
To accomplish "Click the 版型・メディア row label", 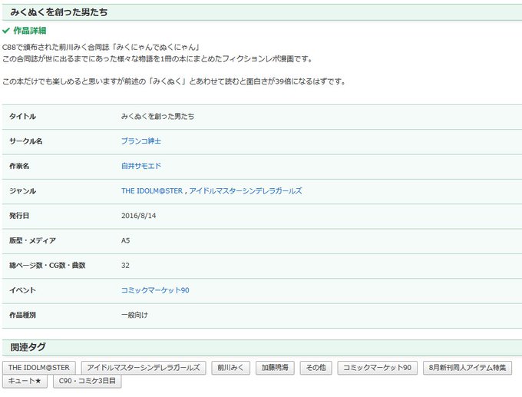I will coord(32,240).
